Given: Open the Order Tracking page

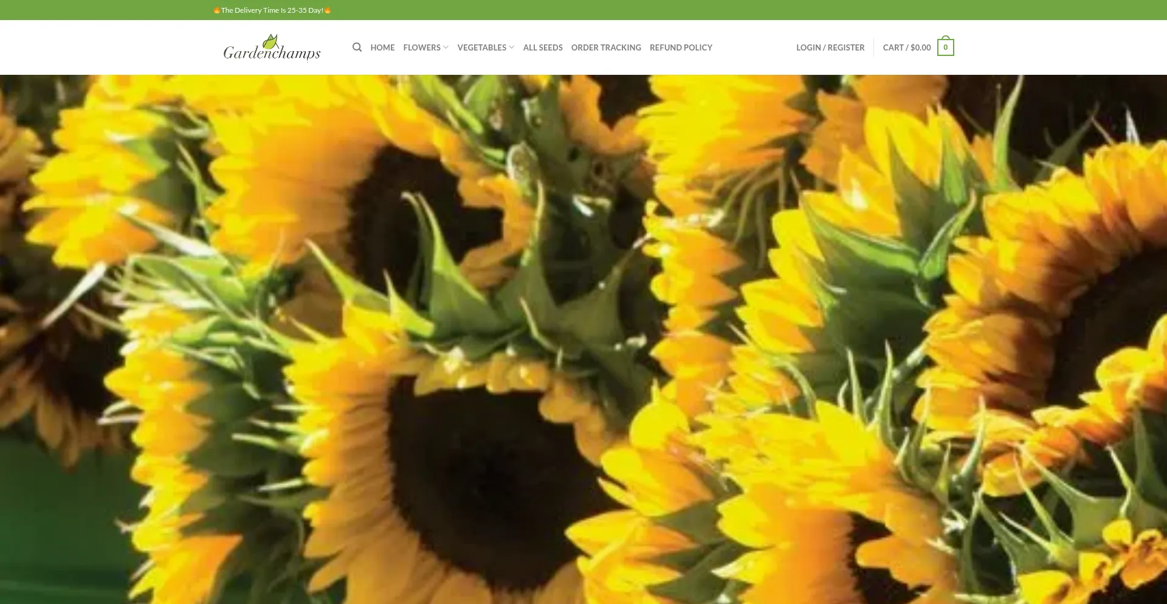Looking at the screenshot, I should click(x=606, y=47).
